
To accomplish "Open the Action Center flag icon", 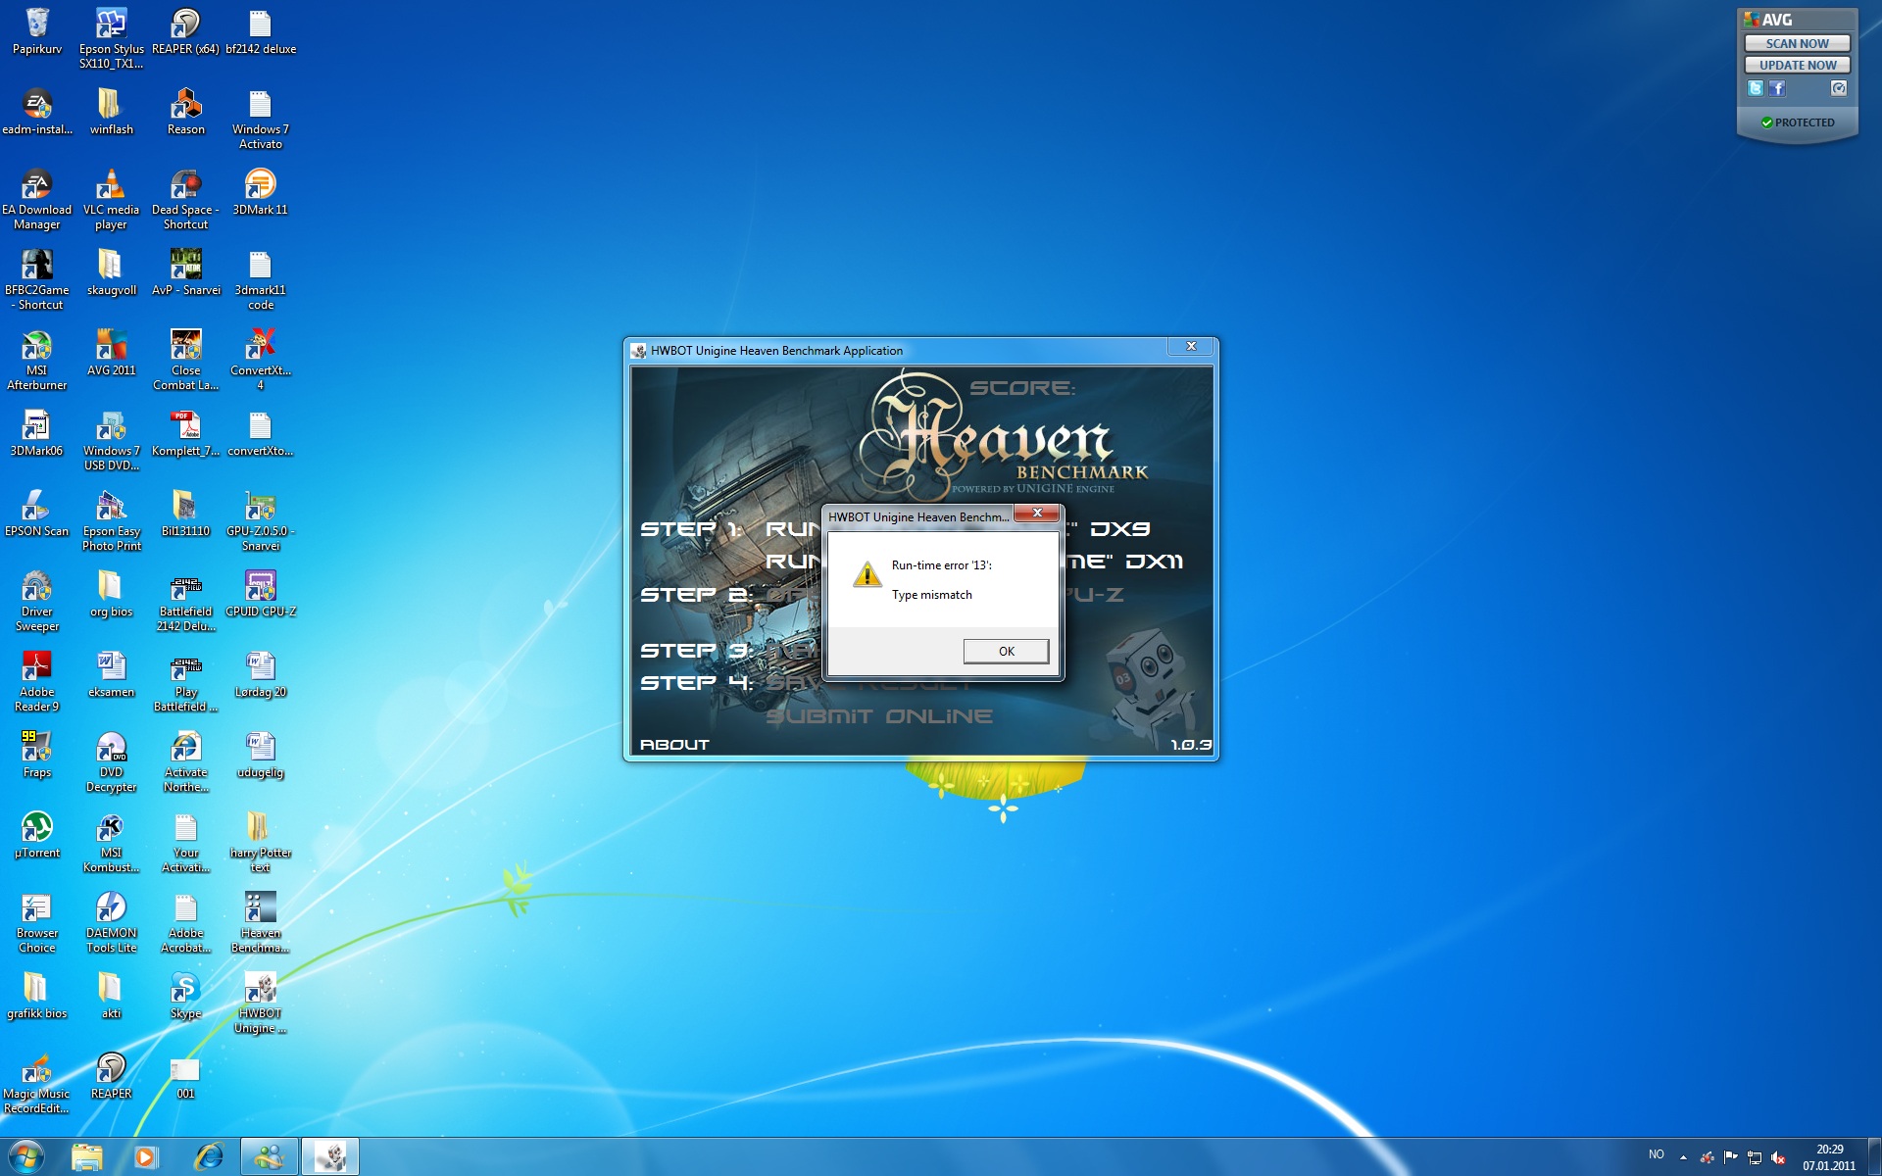I will coord(1730,1157).
